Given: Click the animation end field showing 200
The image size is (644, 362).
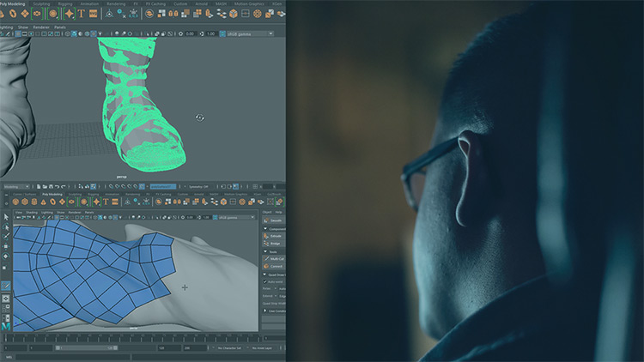Looking at the screenshot, I should point(196,348).
